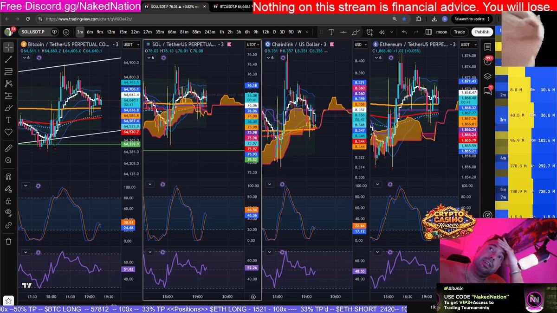This screenshot has height=313, width=557.
Task: Open the heart icons tool
Action: click(8, 132)
